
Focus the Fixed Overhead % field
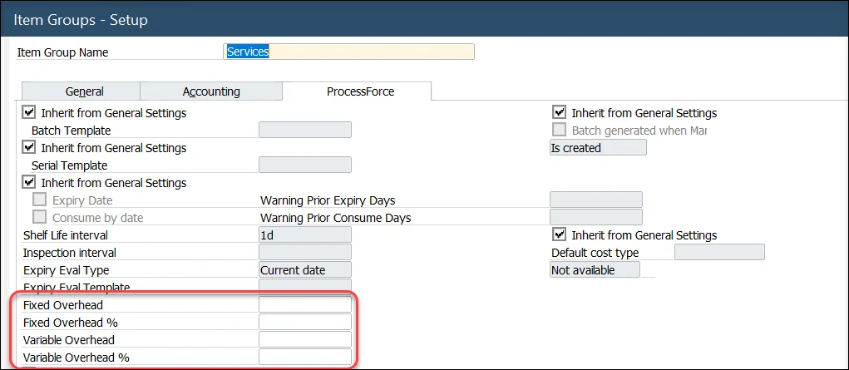coord(305,323)
